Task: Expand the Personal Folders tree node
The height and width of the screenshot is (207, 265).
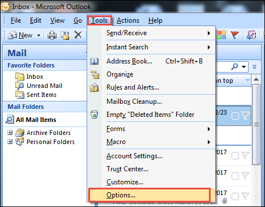Action: pos(10,142)
